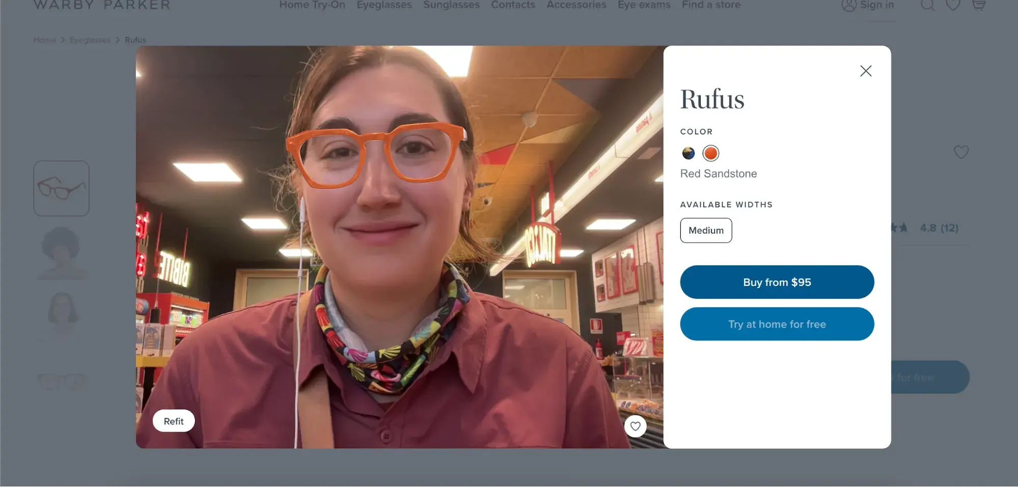Favorite the product using page heart icon
The image size is (1018, 487).
click(x=961, y=152)
